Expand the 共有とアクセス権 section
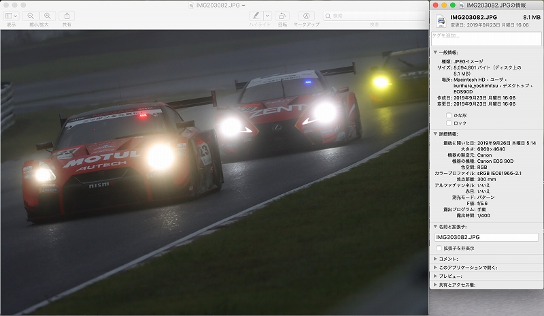Viewport: 544px width, 316px height. click(x=435, y=285)
